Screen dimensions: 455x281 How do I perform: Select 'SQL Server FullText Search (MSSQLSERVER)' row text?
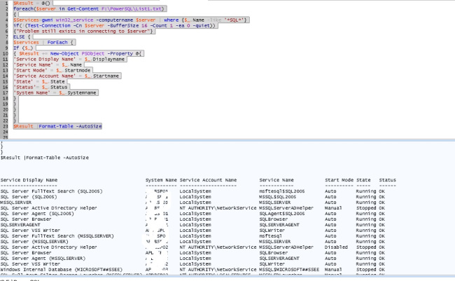[57, 236]
